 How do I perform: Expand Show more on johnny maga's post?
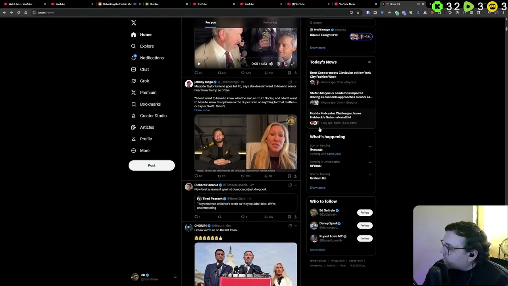[x=202, y=110]
